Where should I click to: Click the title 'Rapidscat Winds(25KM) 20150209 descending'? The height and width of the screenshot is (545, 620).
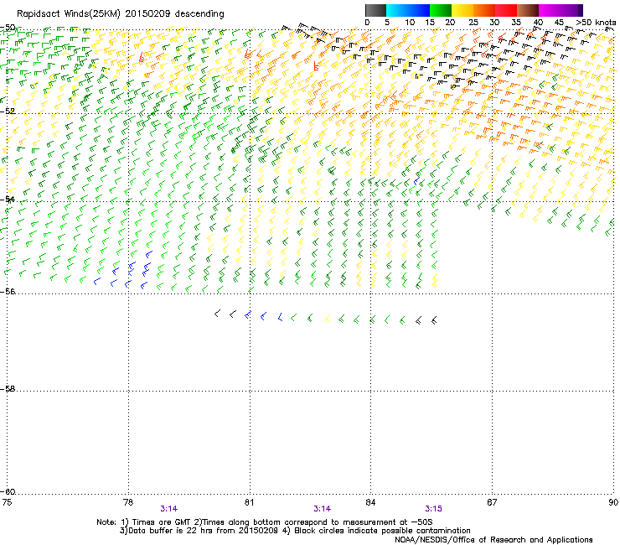pyautogui.click(x=120, y=14)
